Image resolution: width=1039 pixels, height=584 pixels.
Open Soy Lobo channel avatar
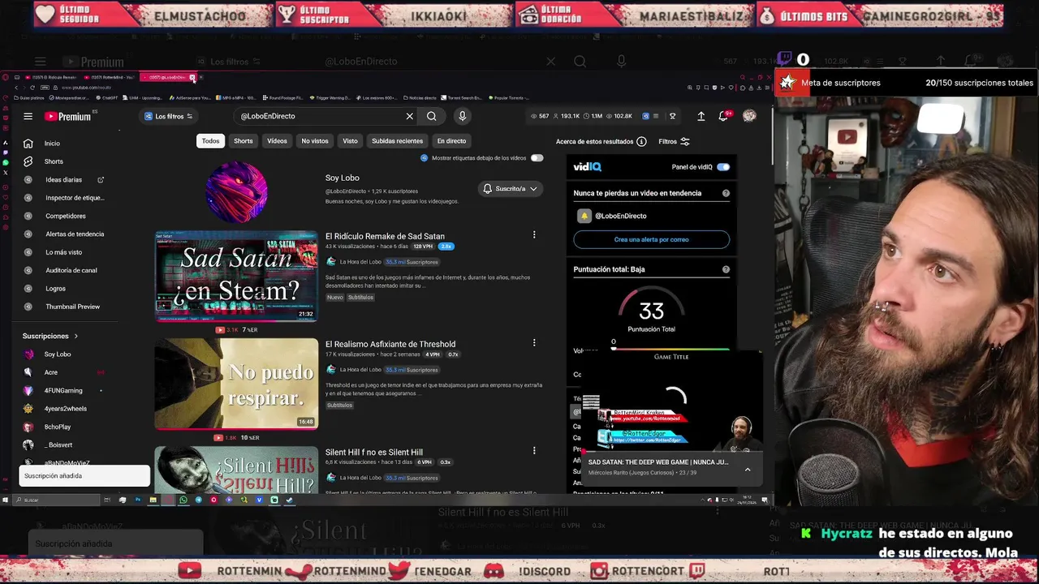[x=236, y=191]
